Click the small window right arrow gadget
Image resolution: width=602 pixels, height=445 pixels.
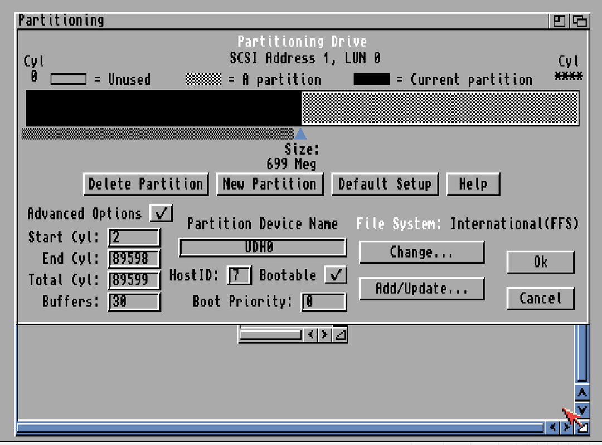tap(324, 335)
